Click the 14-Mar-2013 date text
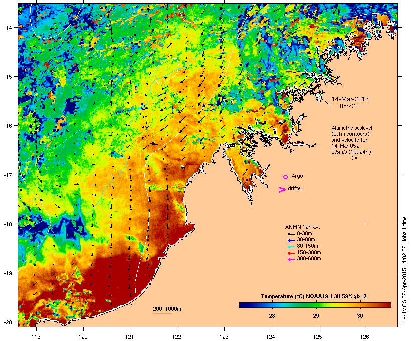Viewport: 411px width, 341px height. pos(350,99)
